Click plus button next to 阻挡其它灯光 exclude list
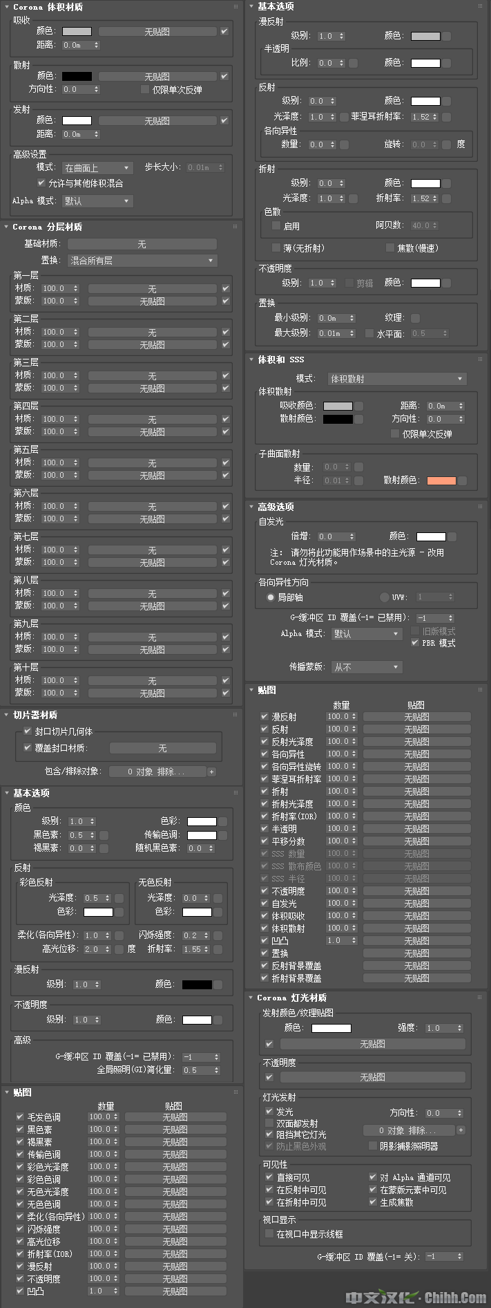This screenshot has height=1308, width=491. (x=461, y=1130)
